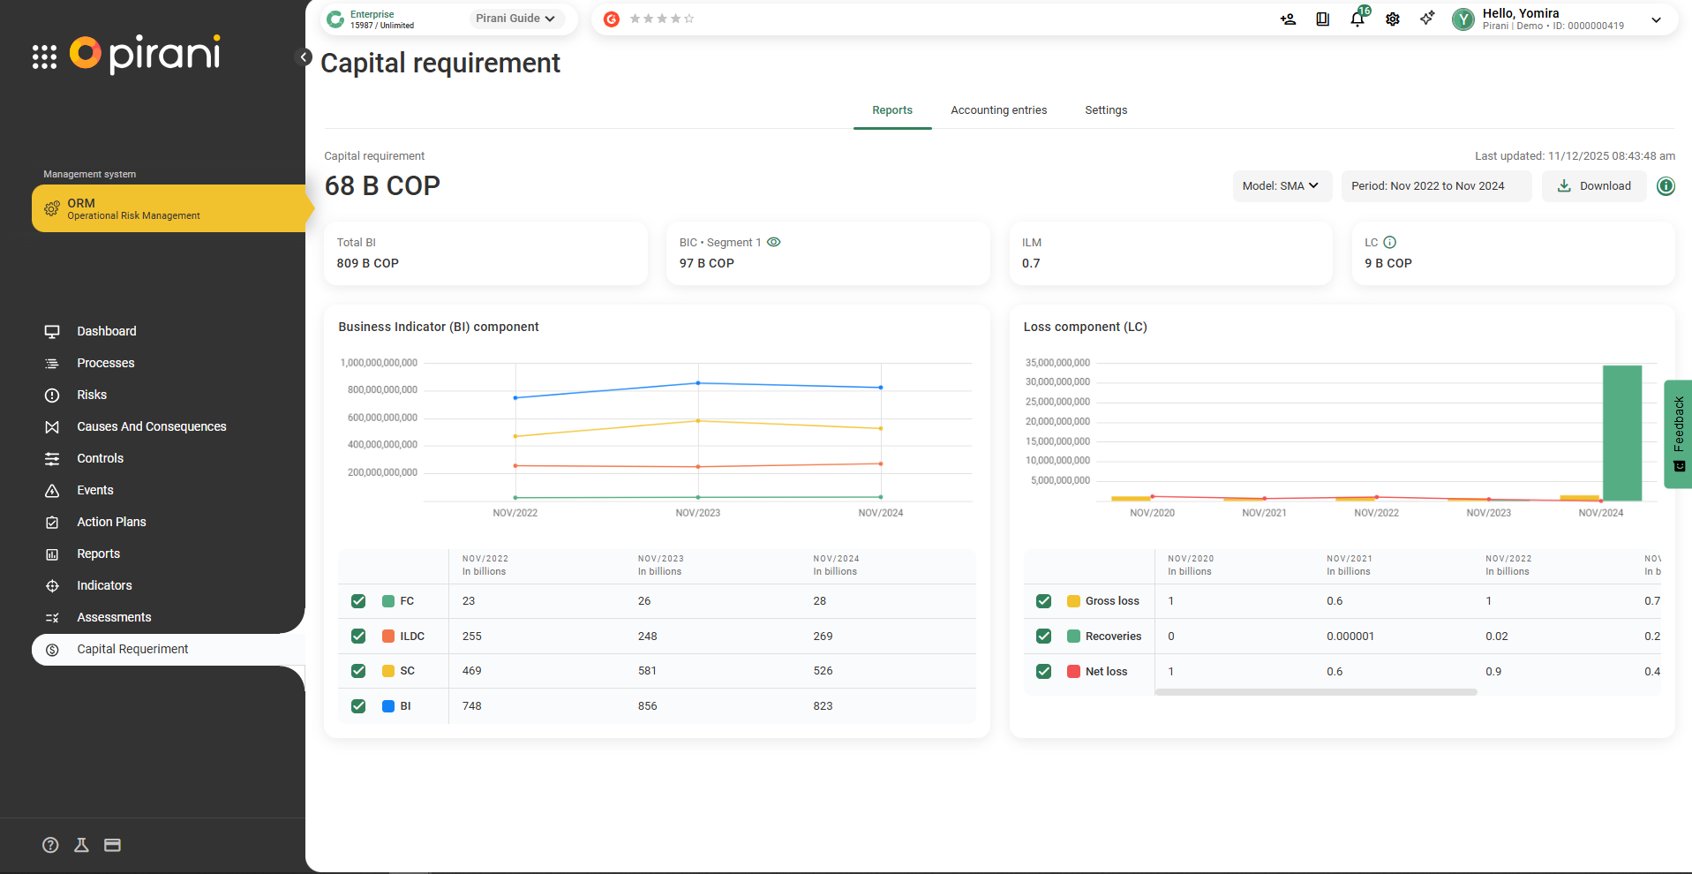
Task: Open the help question mark icon
Action: pos(50,845)
